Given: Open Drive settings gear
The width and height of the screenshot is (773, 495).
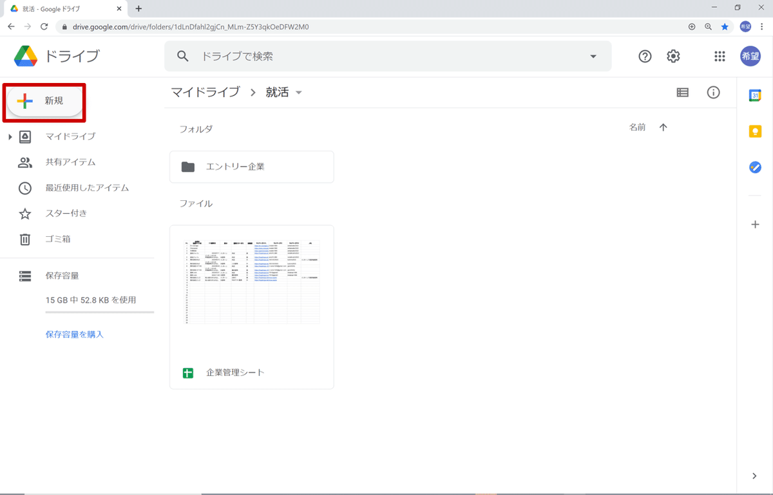Looking at the screenshot, I should point(673,56).
